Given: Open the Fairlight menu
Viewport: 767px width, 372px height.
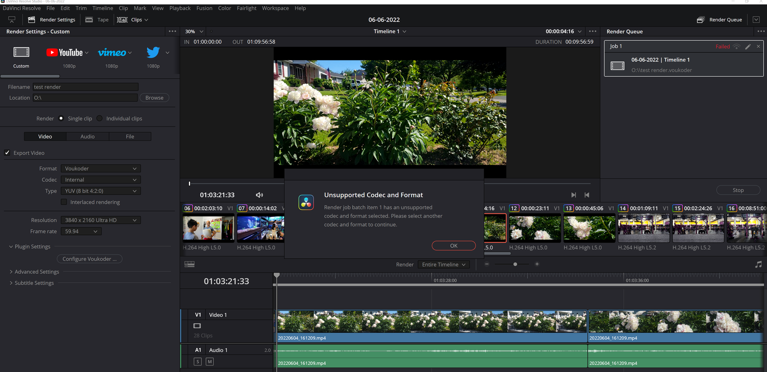Looking at the screenshot, I should tap(246, 8).
